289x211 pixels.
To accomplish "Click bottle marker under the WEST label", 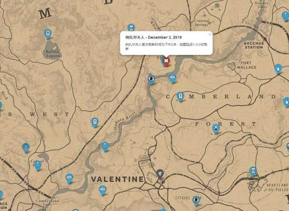I will point(95,123).
